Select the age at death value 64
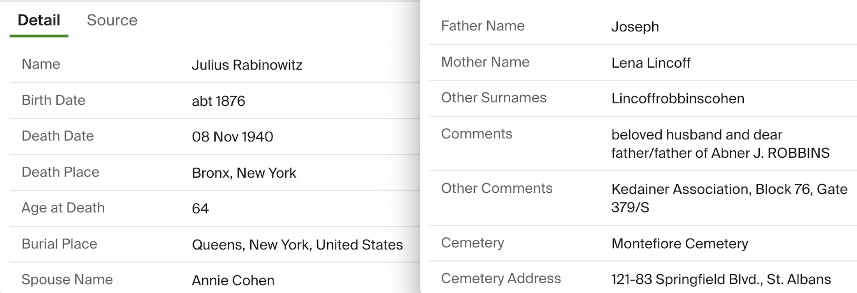This screenshot has height=293, width=857. click(200, 209)
